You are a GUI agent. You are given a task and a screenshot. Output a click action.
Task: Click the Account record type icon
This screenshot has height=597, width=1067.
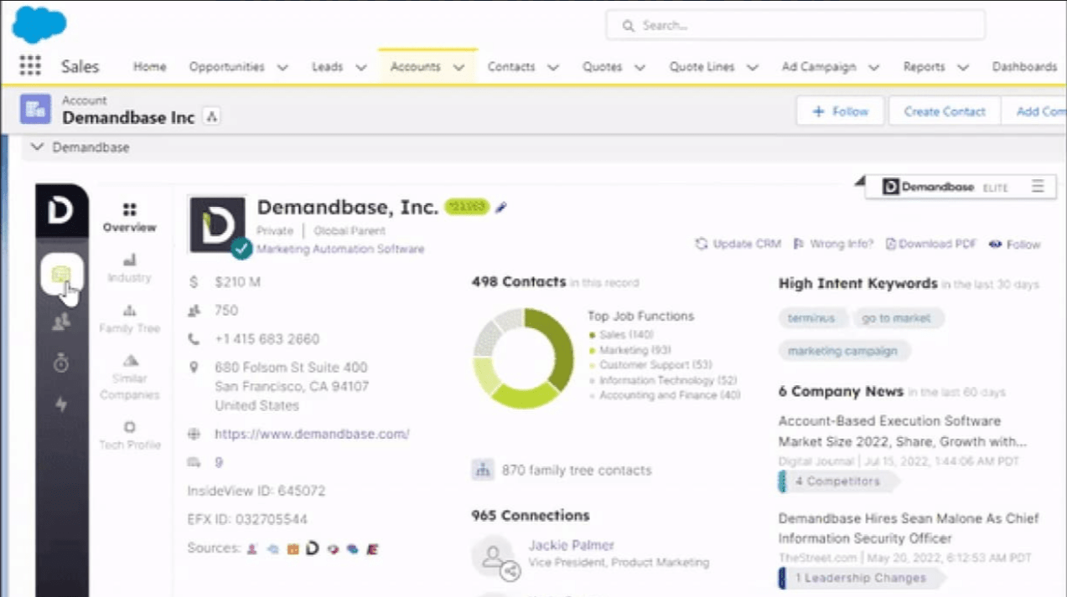coord(35,109)
